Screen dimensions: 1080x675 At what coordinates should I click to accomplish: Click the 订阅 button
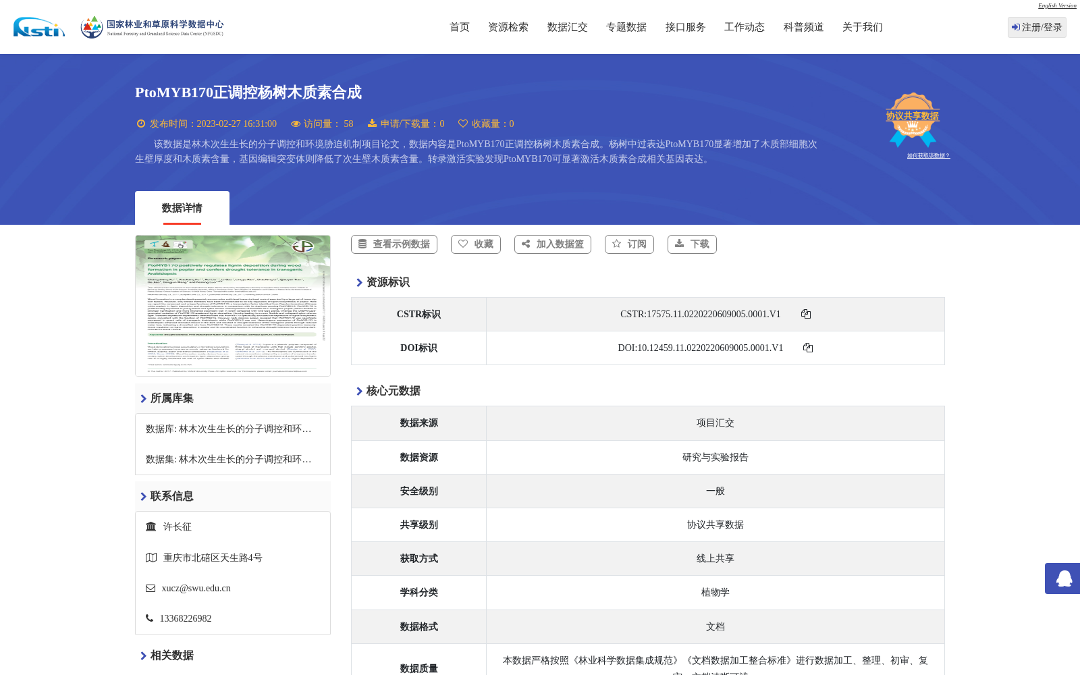coord(629,244)
